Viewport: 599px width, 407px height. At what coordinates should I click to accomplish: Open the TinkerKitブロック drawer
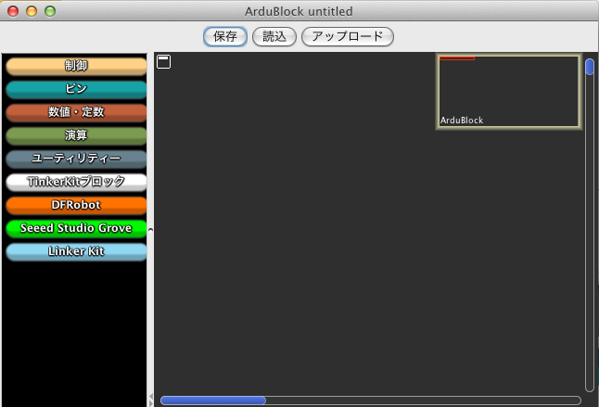point(76,182)
